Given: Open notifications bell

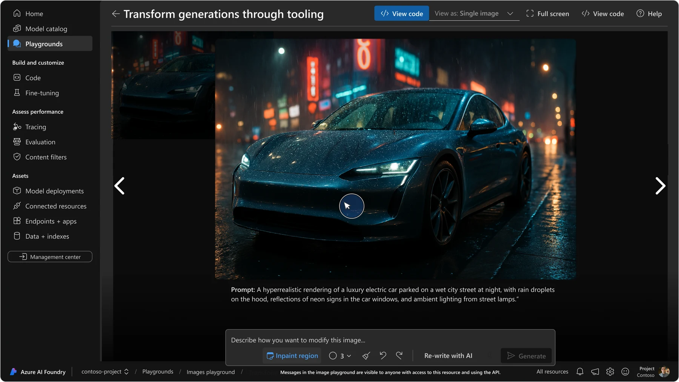Looking at the screenshot, I should coord(580,372).
